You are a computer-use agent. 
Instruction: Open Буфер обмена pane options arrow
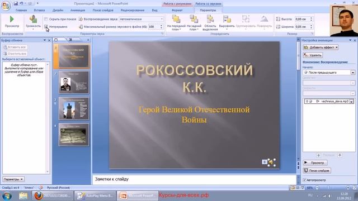pos(45,40)
